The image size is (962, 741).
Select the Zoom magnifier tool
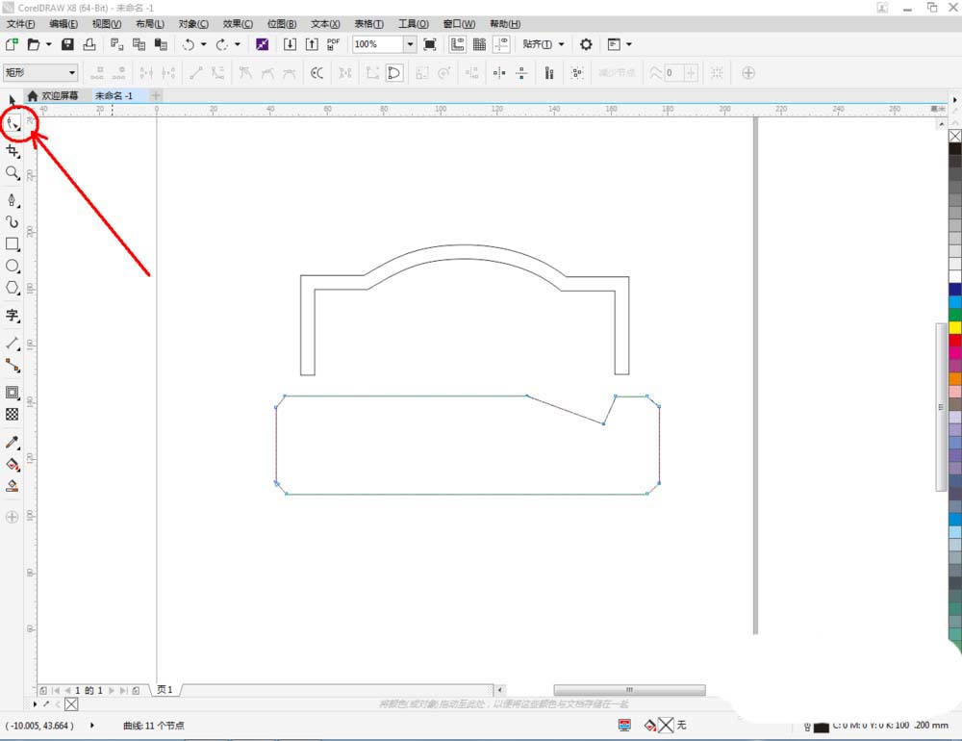[x=13, y=173]
